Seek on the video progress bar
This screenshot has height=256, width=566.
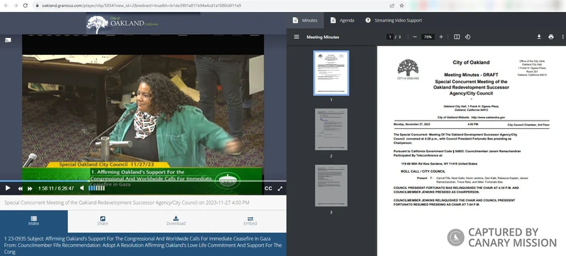[x=143, y=181]
